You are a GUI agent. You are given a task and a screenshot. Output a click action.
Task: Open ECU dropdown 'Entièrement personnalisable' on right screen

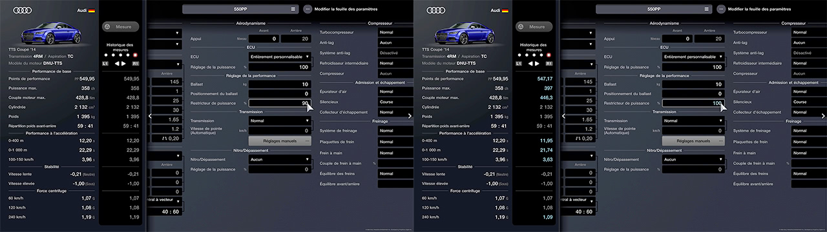tap(693, 57)
